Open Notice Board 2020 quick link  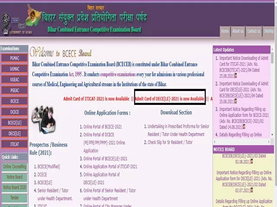point(14,188)
